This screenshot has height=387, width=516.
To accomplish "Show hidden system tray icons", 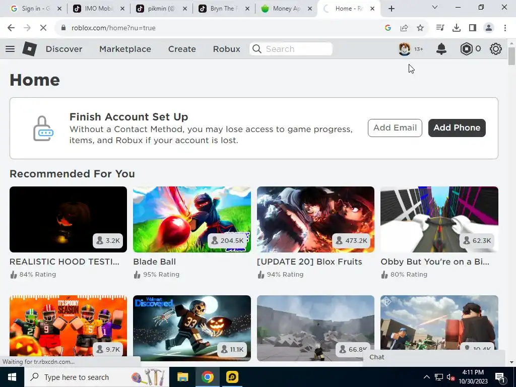I will 426,377.
